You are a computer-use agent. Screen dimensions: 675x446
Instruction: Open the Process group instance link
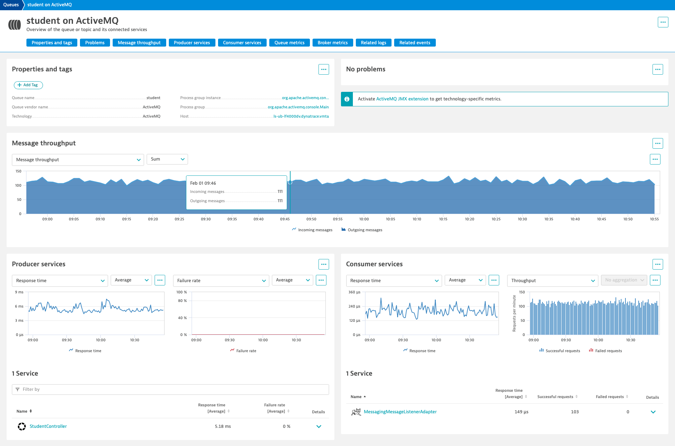[x=305, y=98]
